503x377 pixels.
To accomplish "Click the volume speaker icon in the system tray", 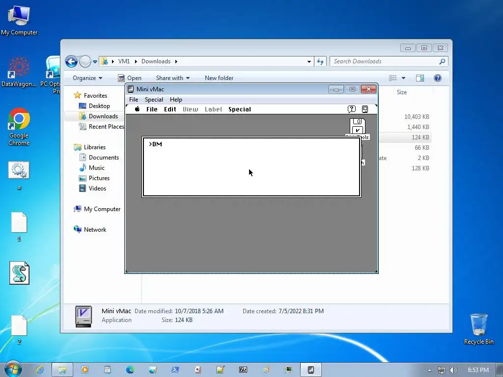I will click(453, 370).
